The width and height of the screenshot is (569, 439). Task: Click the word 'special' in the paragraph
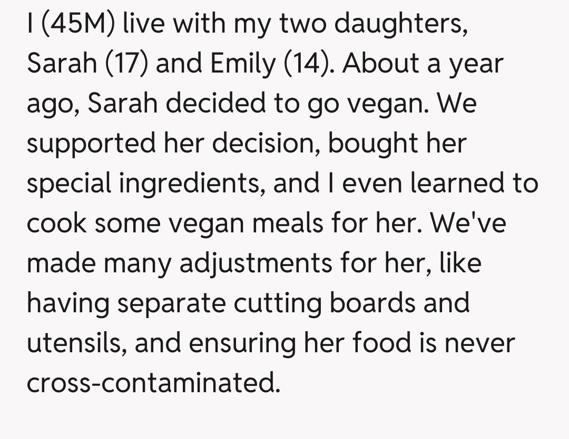tap(69, 183)
